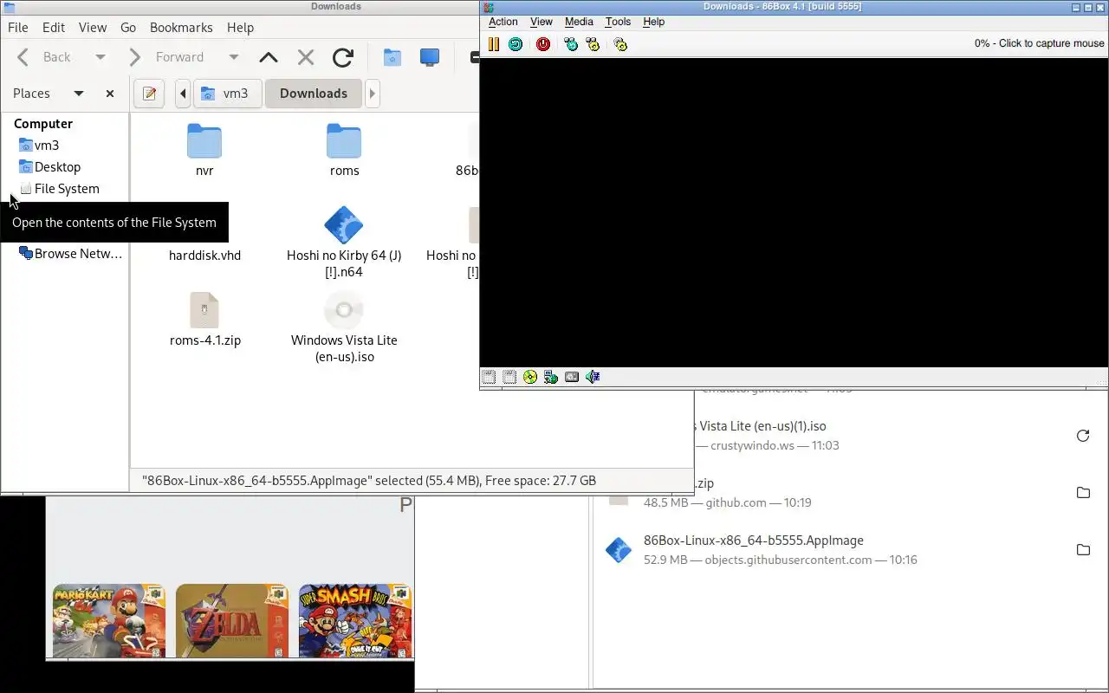The width and height of the screenshot is (1109, 693).
Task: Click the black 86Box emulator screen to capture mouse
Action: tap(794, 212)
